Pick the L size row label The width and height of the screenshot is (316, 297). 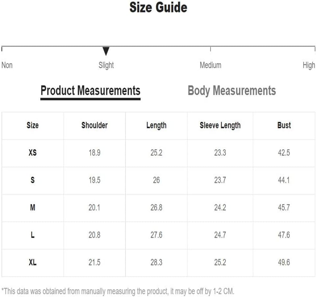point(33,235)
